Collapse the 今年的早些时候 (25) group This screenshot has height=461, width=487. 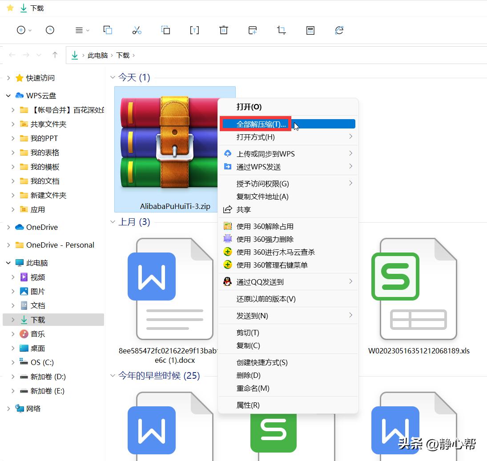113,375
